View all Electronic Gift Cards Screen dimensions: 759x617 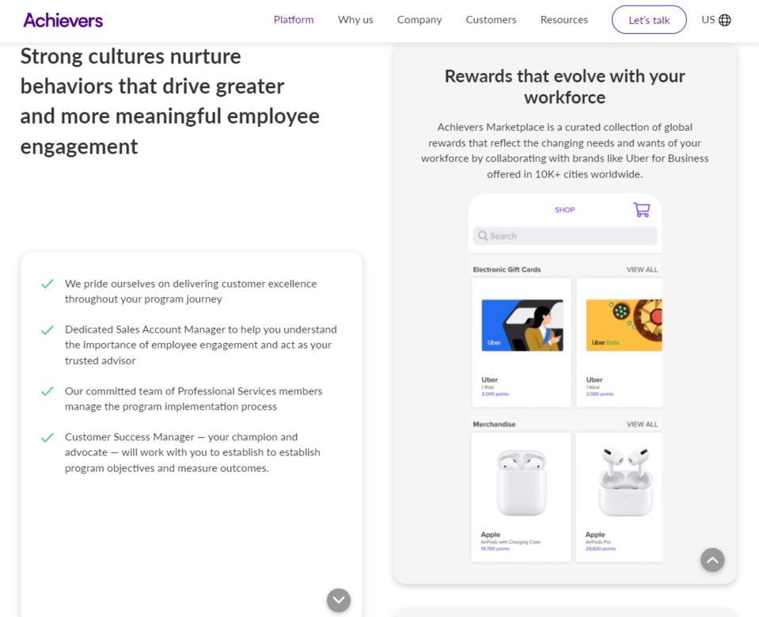point(642,269)
